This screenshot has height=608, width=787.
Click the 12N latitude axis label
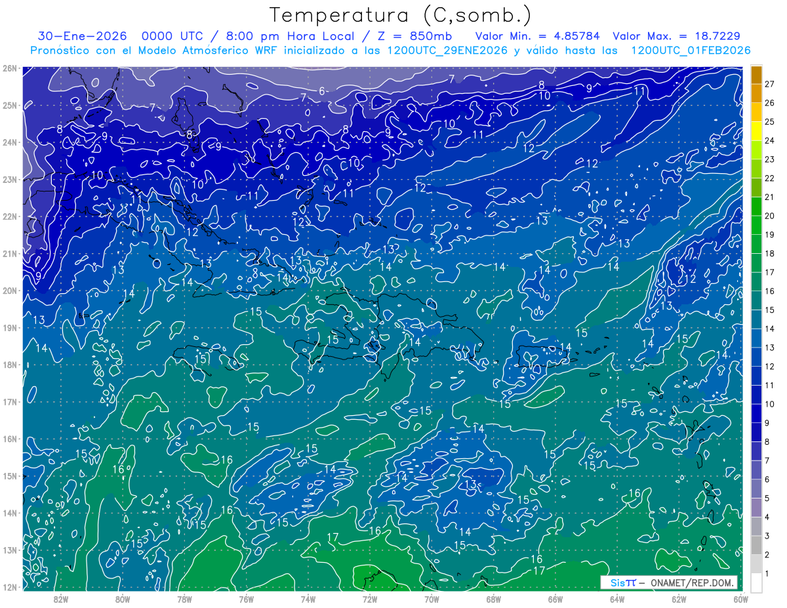click(x=9, y=587)
